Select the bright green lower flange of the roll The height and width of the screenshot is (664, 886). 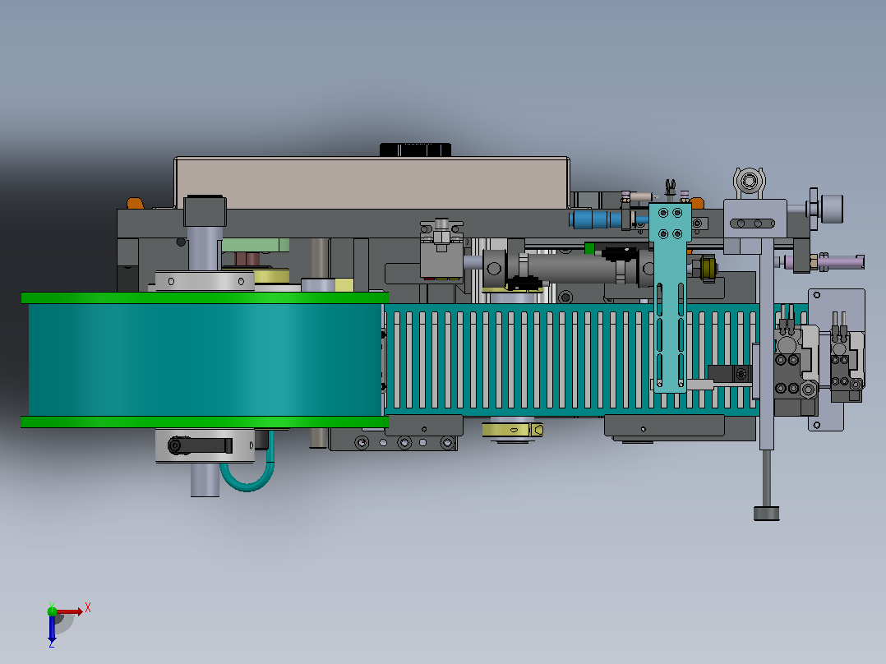pyautogui.click(x=205, y=422)
